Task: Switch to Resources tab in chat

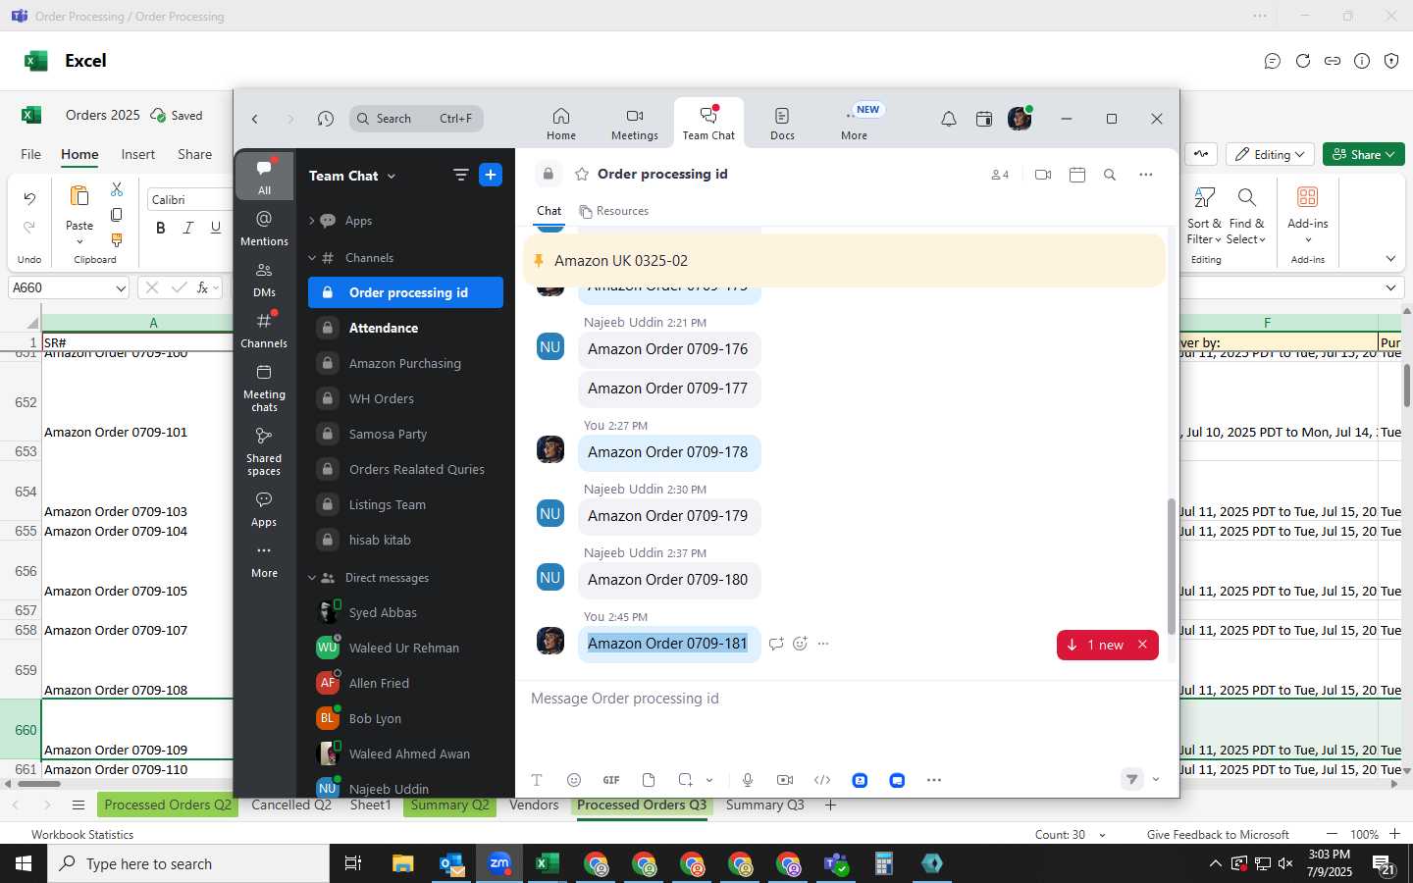Action: [x=614, y=211]
